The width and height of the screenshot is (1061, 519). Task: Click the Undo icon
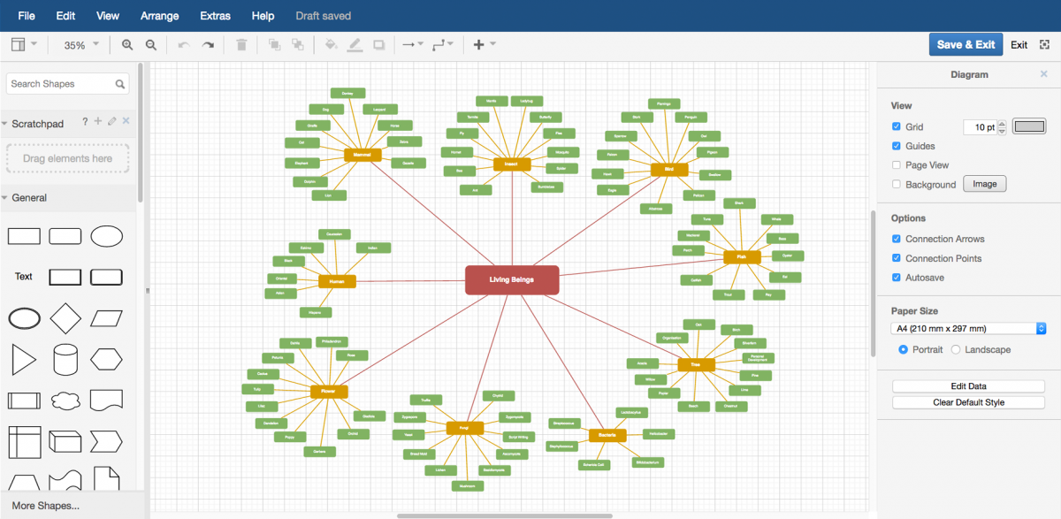tap(185, 44)
